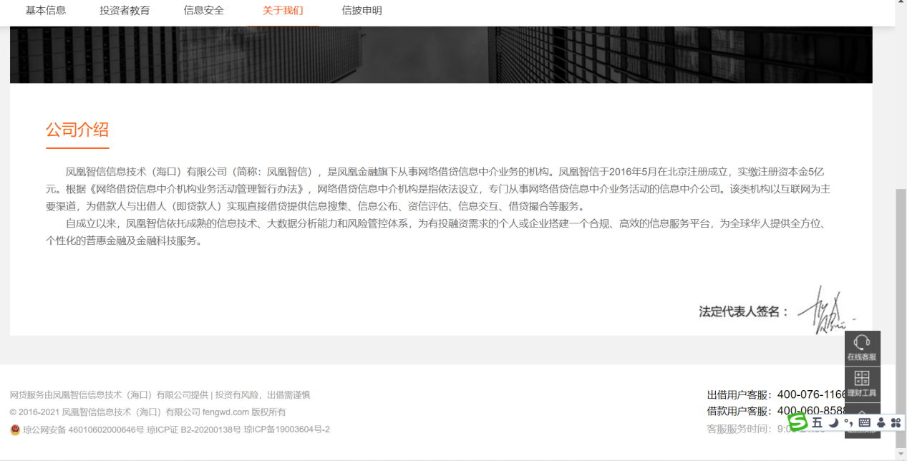Click the scrollbar down arrow
Viewport: 907px width, 461px height.
pos(901,455)
